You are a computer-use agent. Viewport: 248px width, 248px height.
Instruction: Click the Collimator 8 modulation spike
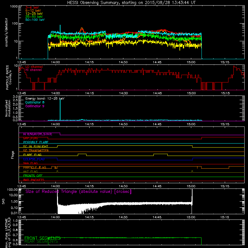(x=60, y=109)
